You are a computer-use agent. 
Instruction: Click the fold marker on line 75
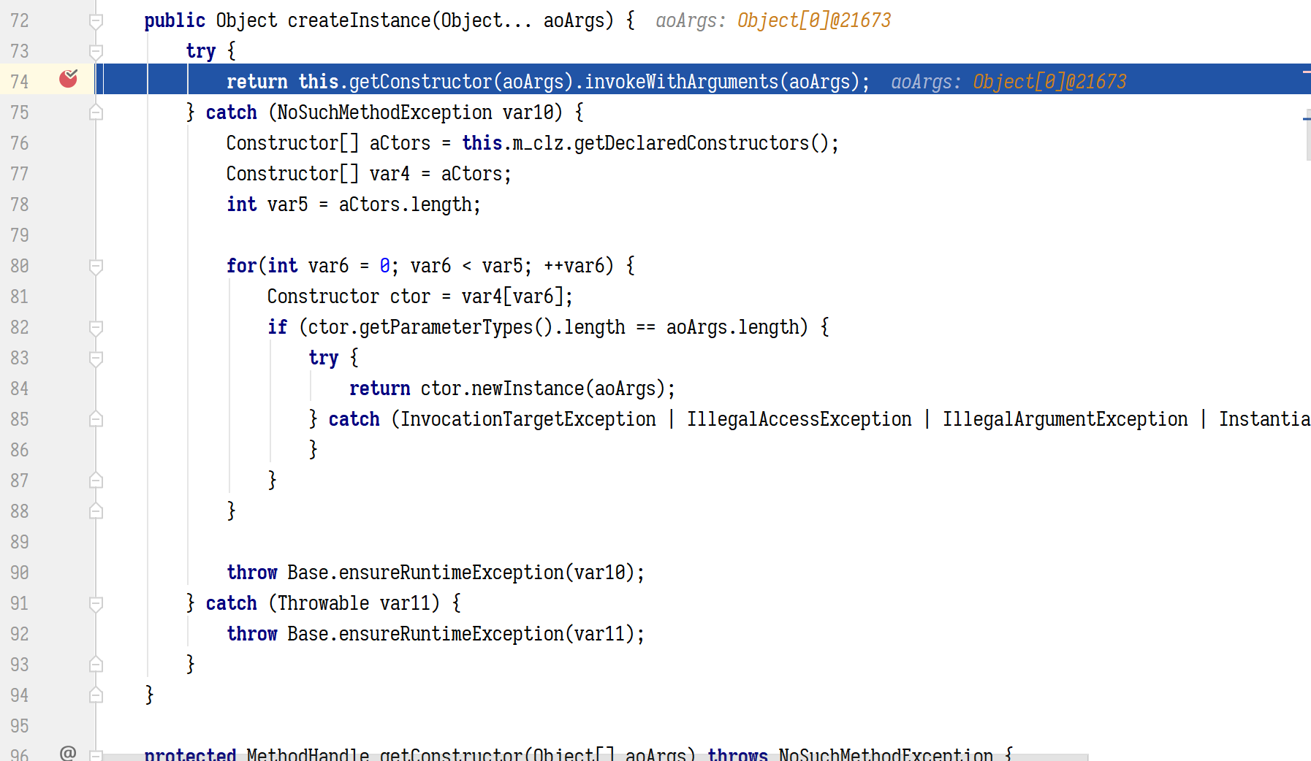(x=96, y=112)
